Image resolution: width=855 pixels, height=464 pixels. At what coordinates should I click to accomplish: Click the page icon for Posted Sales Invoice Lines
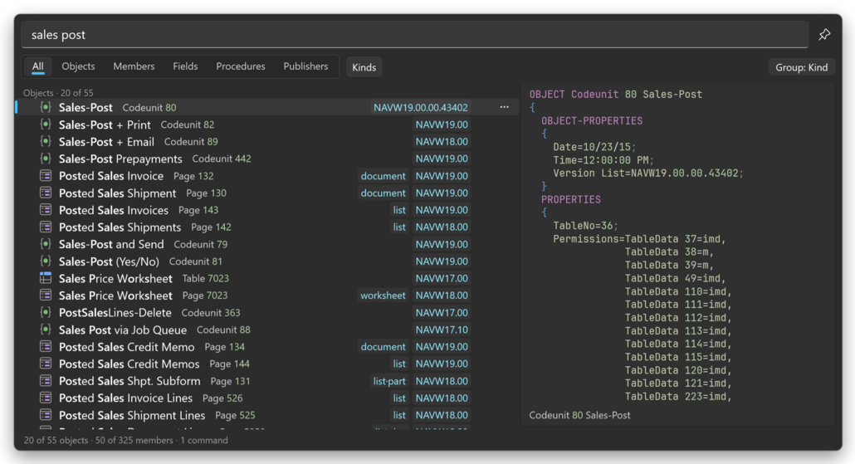[x=46, y=398]
